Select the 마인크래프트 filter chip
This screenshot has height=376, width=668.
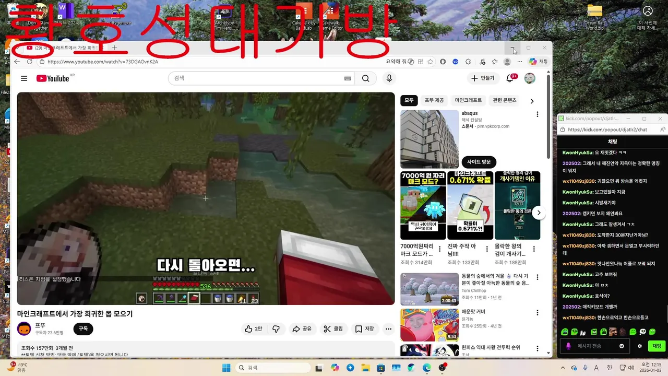pyautogui.click(x=468, y=100)
